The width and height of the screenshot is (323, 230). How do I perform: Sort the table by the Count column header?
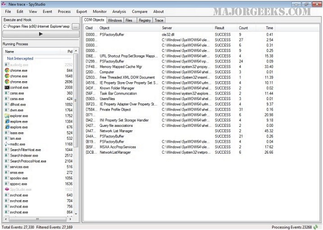(x=243, y=28)
